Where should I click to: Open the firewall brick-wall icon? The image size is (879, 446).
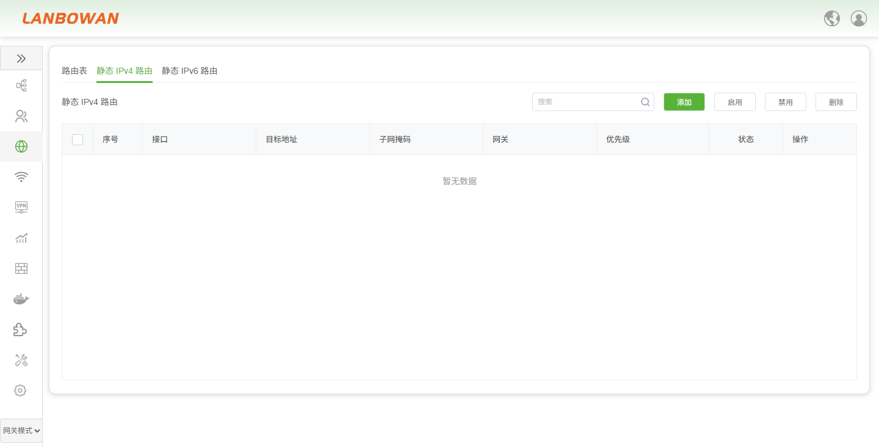tap(21, 268)
